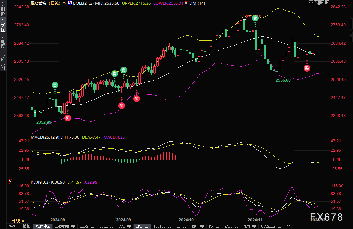Apply the KDJ_UD indicator
The height and width of the screenshot is (229, 353).
pos(198,226)
